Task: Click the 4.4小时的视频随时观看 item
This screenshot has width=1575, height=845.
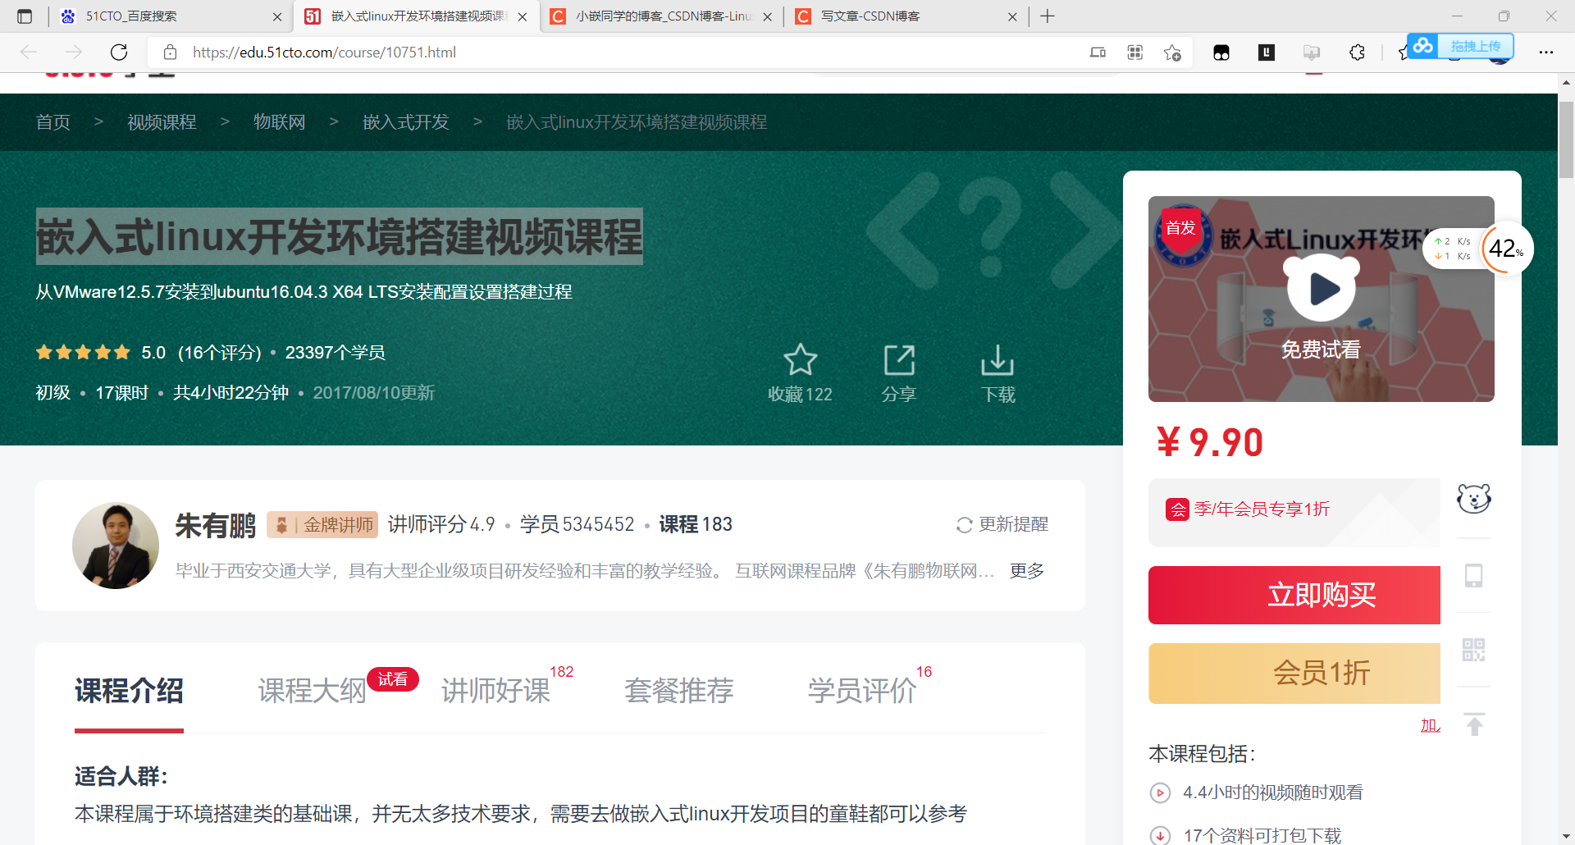Action: (x=1273, y=792)
